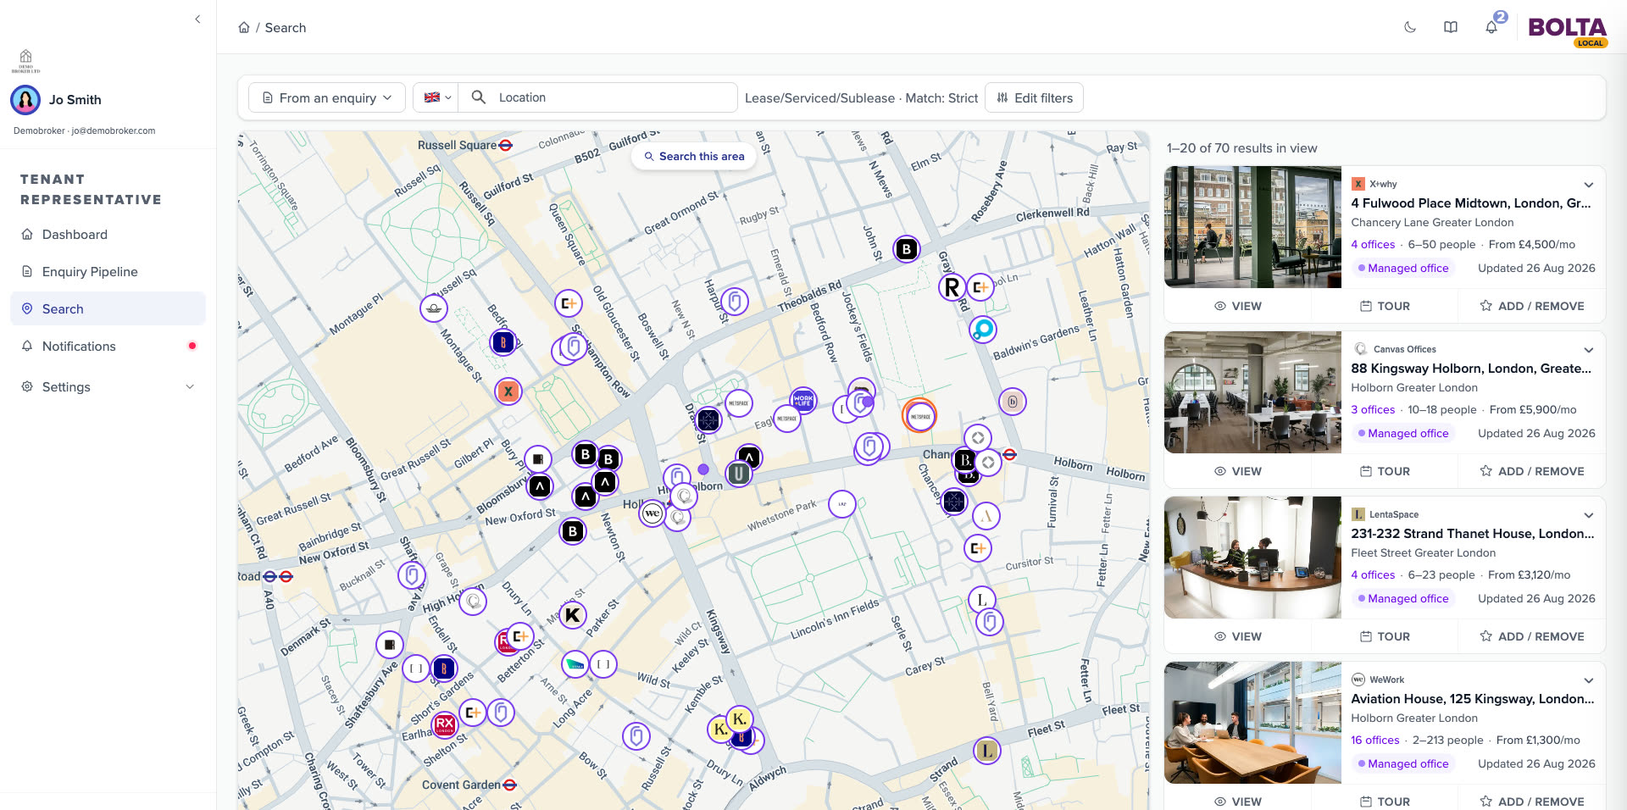This screenshot has width=1627, height=810.
Task: Open the 4 Fulwood Place photo thumbnail
Action: pos(1252,227)
